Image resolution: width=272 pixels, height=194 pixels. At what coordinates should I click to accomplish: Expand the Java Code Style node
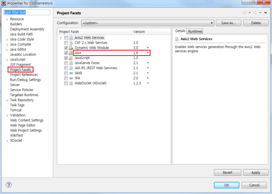(7, 39)
